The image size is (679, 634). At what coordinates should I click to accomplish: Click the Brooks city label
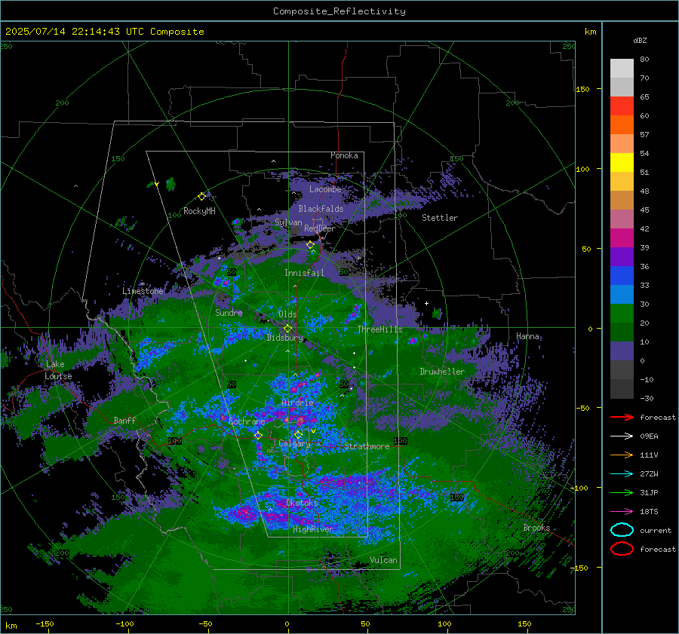pyautogui.click(x=536, y=528)
